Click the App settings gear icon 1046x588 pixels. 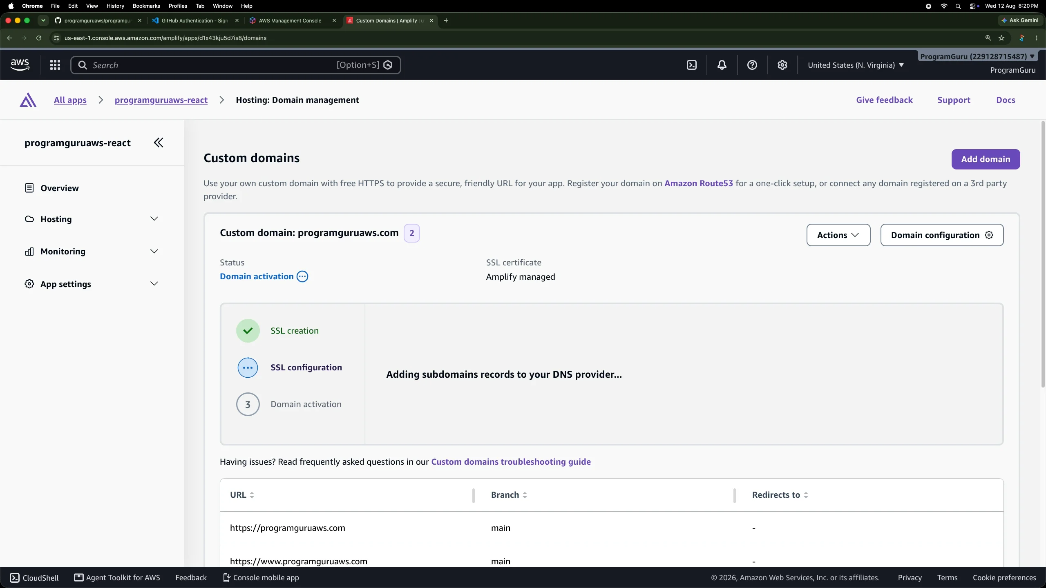[29, 284]
